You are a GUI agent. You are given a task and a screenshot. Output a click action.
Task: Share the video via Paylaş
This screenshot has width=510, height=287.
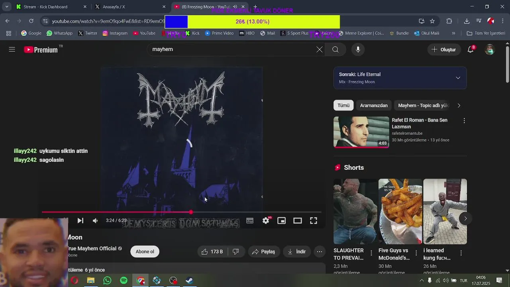pos(263,252)
